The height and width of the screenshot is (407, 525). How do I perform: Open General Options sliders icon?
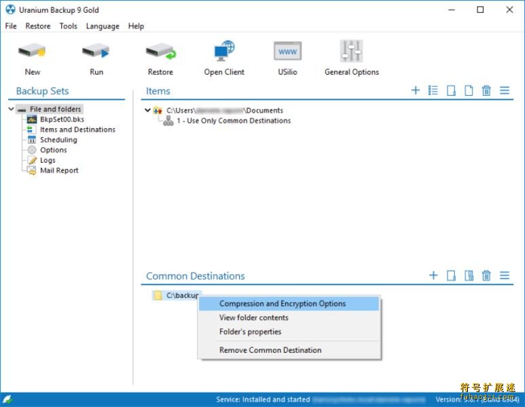point(351,51)
